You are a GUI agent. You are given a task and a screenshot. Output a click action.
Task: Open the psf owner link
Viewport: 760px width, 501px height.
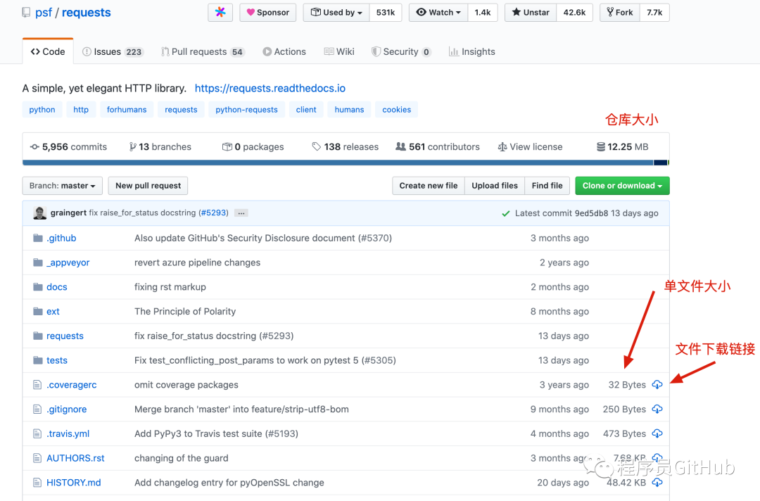(44, 13)
